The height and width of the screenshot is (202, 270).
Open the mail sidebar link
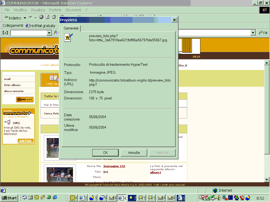click(7, 79)
